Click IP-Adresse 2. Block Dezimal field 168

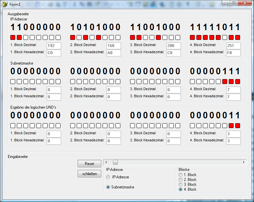(x=114, y=46)
